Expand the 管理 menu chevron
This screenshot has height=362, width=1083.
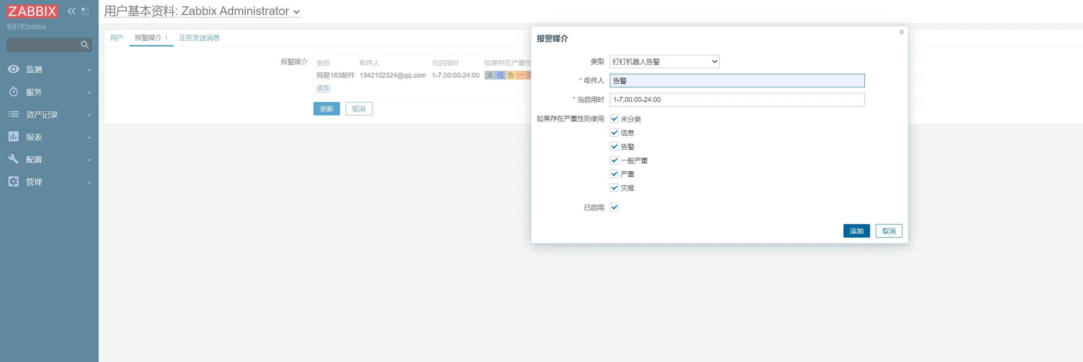pyautogui.click(x=89, y=182)
